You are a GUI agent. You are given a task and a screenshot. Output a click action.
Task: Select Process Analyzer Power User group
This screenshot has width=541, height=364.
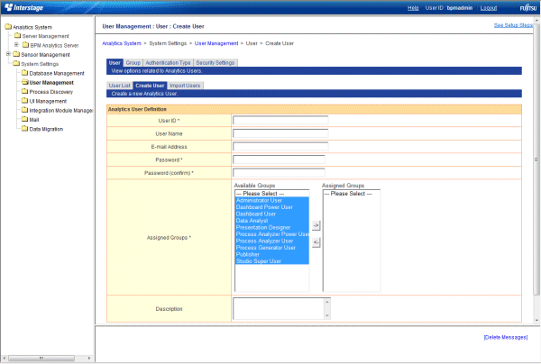pyautogui.click(x=272, y=234)
